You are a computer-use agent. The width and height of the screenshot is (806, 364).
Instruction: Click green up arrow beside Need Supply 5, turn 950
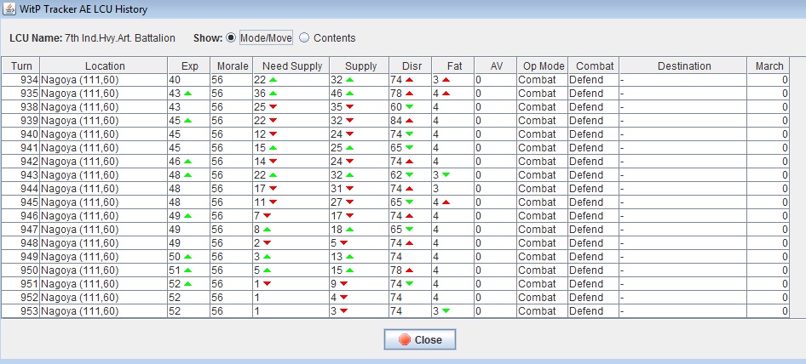[x=267, y=270]
